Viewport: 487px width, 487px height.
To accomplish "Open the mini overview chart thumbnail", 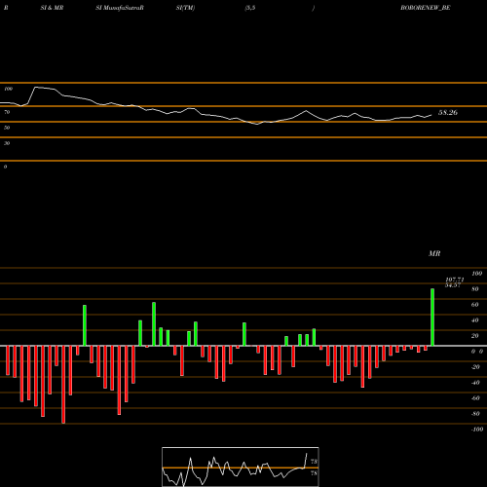I will 241,467.
